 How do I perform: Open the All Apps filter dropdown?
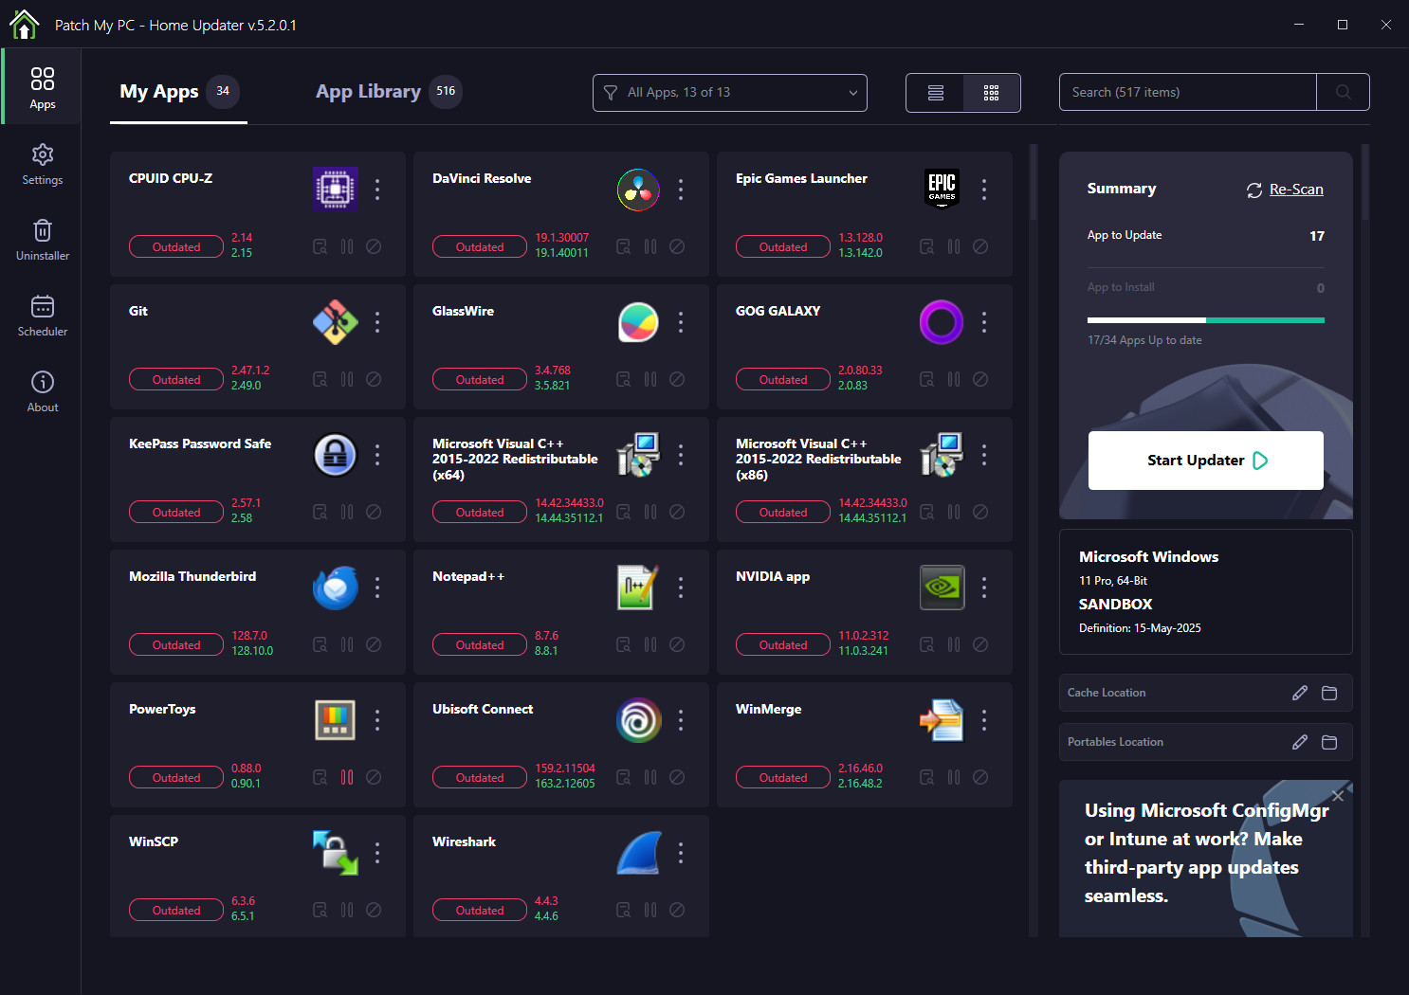click(730, 93)
